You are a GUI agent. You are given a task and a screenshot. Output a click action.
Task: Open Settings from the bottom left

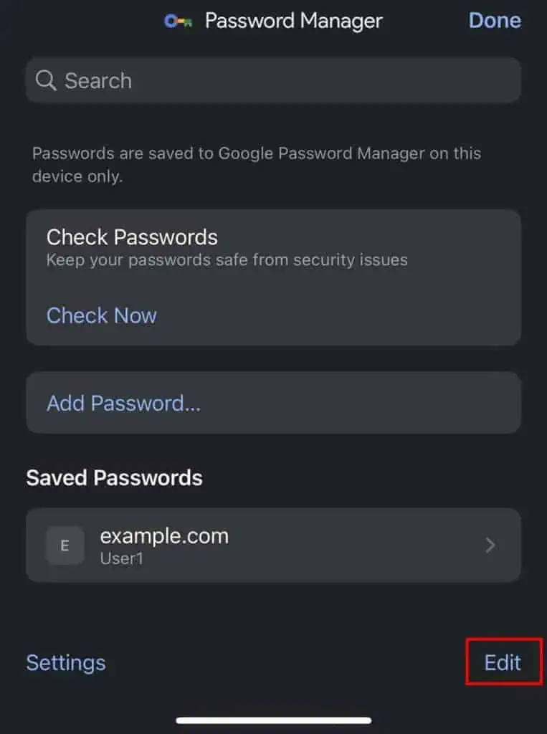click(65, 663)
